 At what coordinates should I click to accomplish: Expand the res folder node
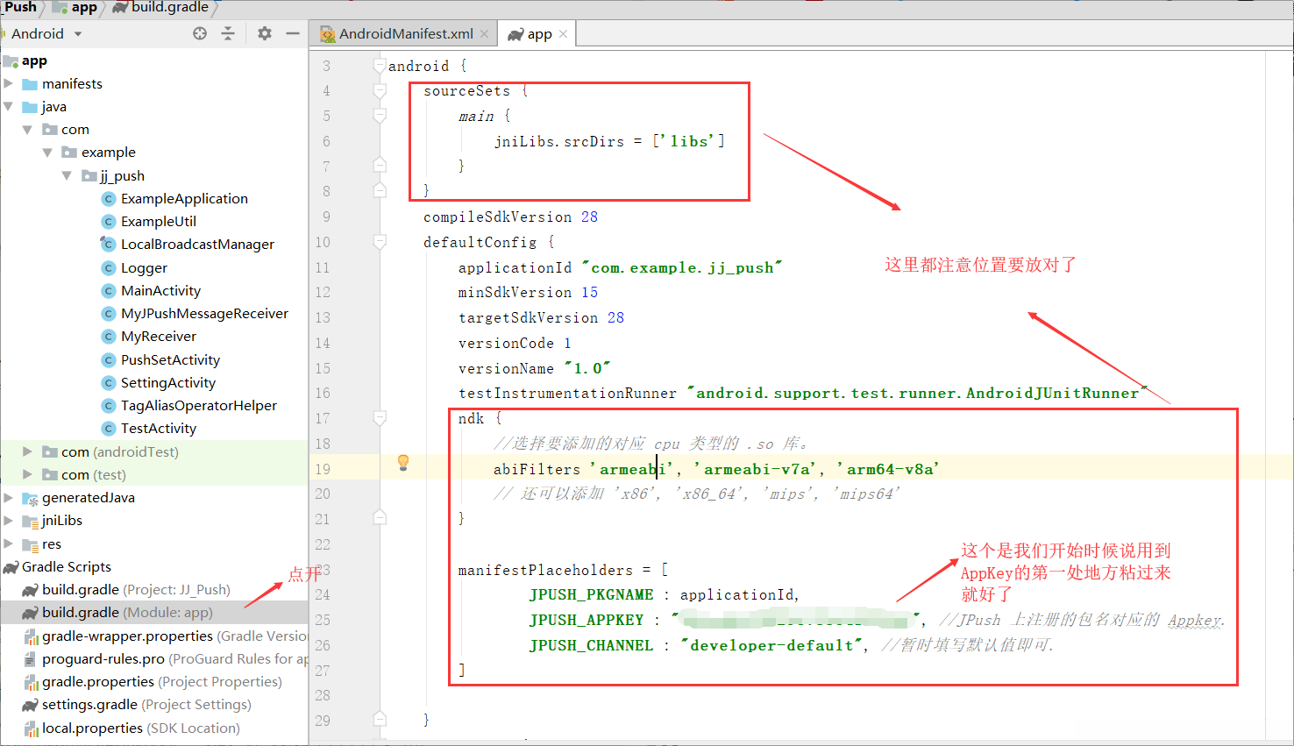click(9, 544)
